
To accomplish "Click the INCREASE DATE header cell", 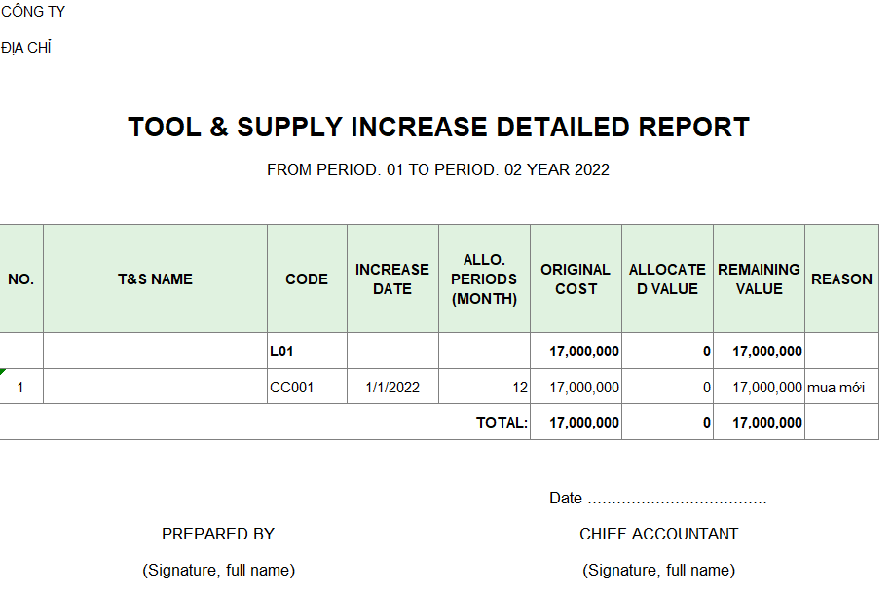I will tap(392, 279).
